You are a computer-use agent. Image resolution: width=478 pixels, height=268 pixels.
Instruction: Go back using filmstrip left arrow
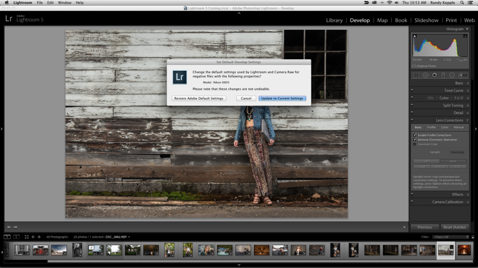[33, 237]
